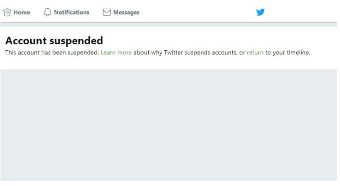Click the sentence This account has been suspended

[52, 53]
